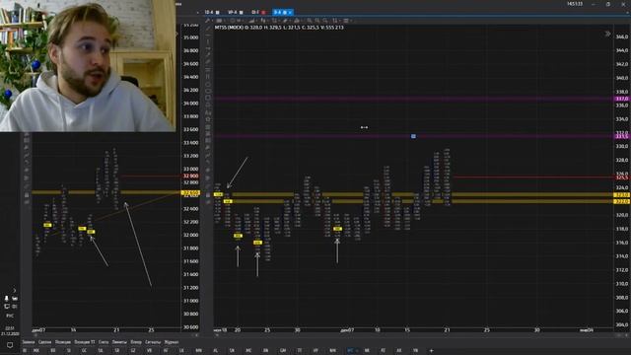Viewport: 631px width, 355px height.
Task: Switch to the BR workspace tab
Action: coord(52,351)
